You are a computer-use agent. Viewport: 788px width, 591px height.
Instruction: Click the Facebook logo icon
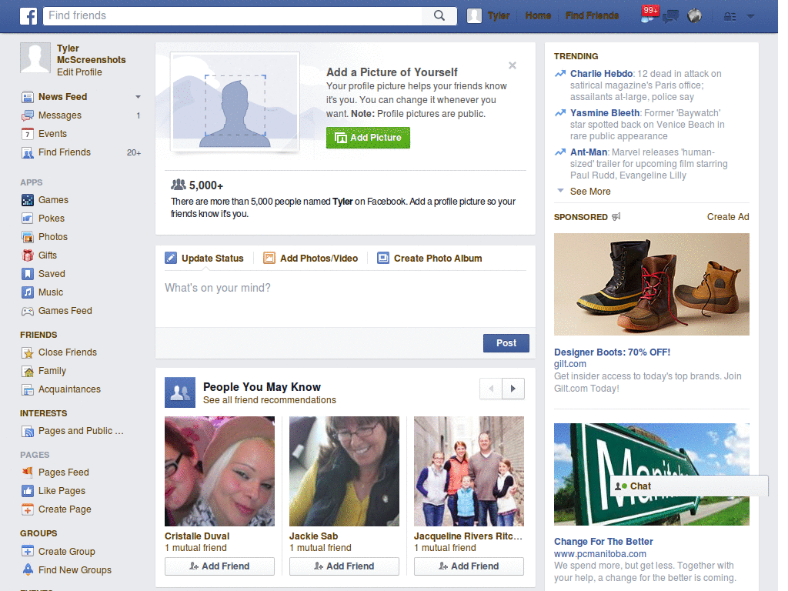click(28, 16)
